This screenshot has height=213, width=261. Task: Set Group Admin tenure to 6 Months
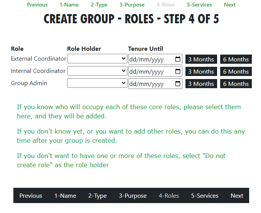[x=236, y=84]
